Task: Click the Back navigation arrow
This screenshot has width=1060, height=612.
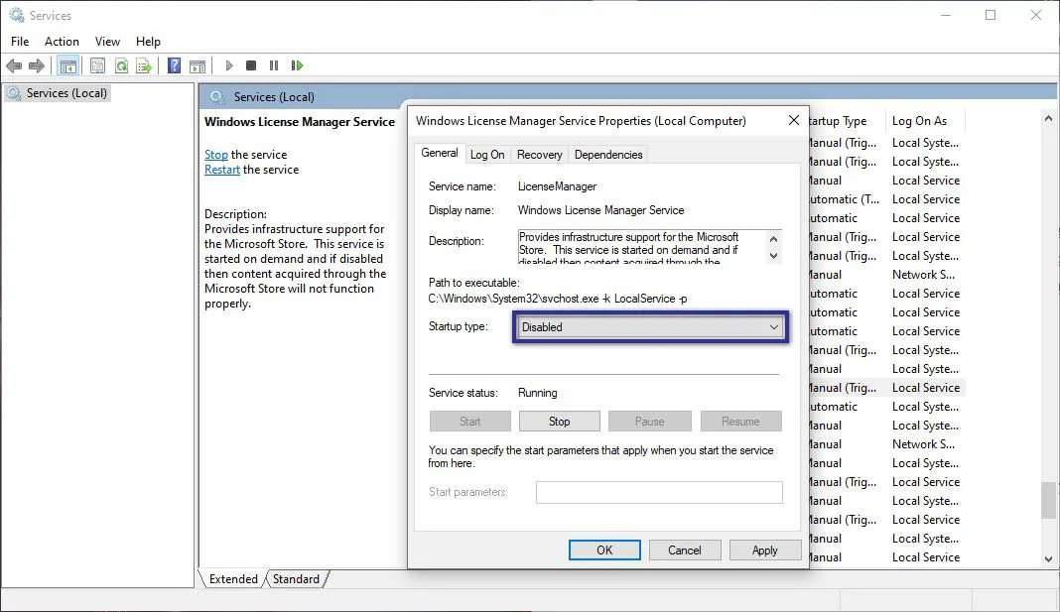Action: tap(14, 65)
